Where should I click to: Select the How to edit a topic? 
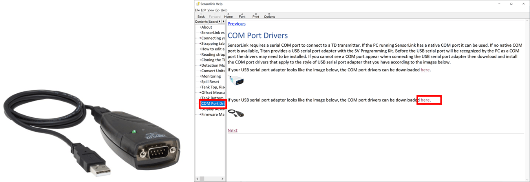point(213,49)
